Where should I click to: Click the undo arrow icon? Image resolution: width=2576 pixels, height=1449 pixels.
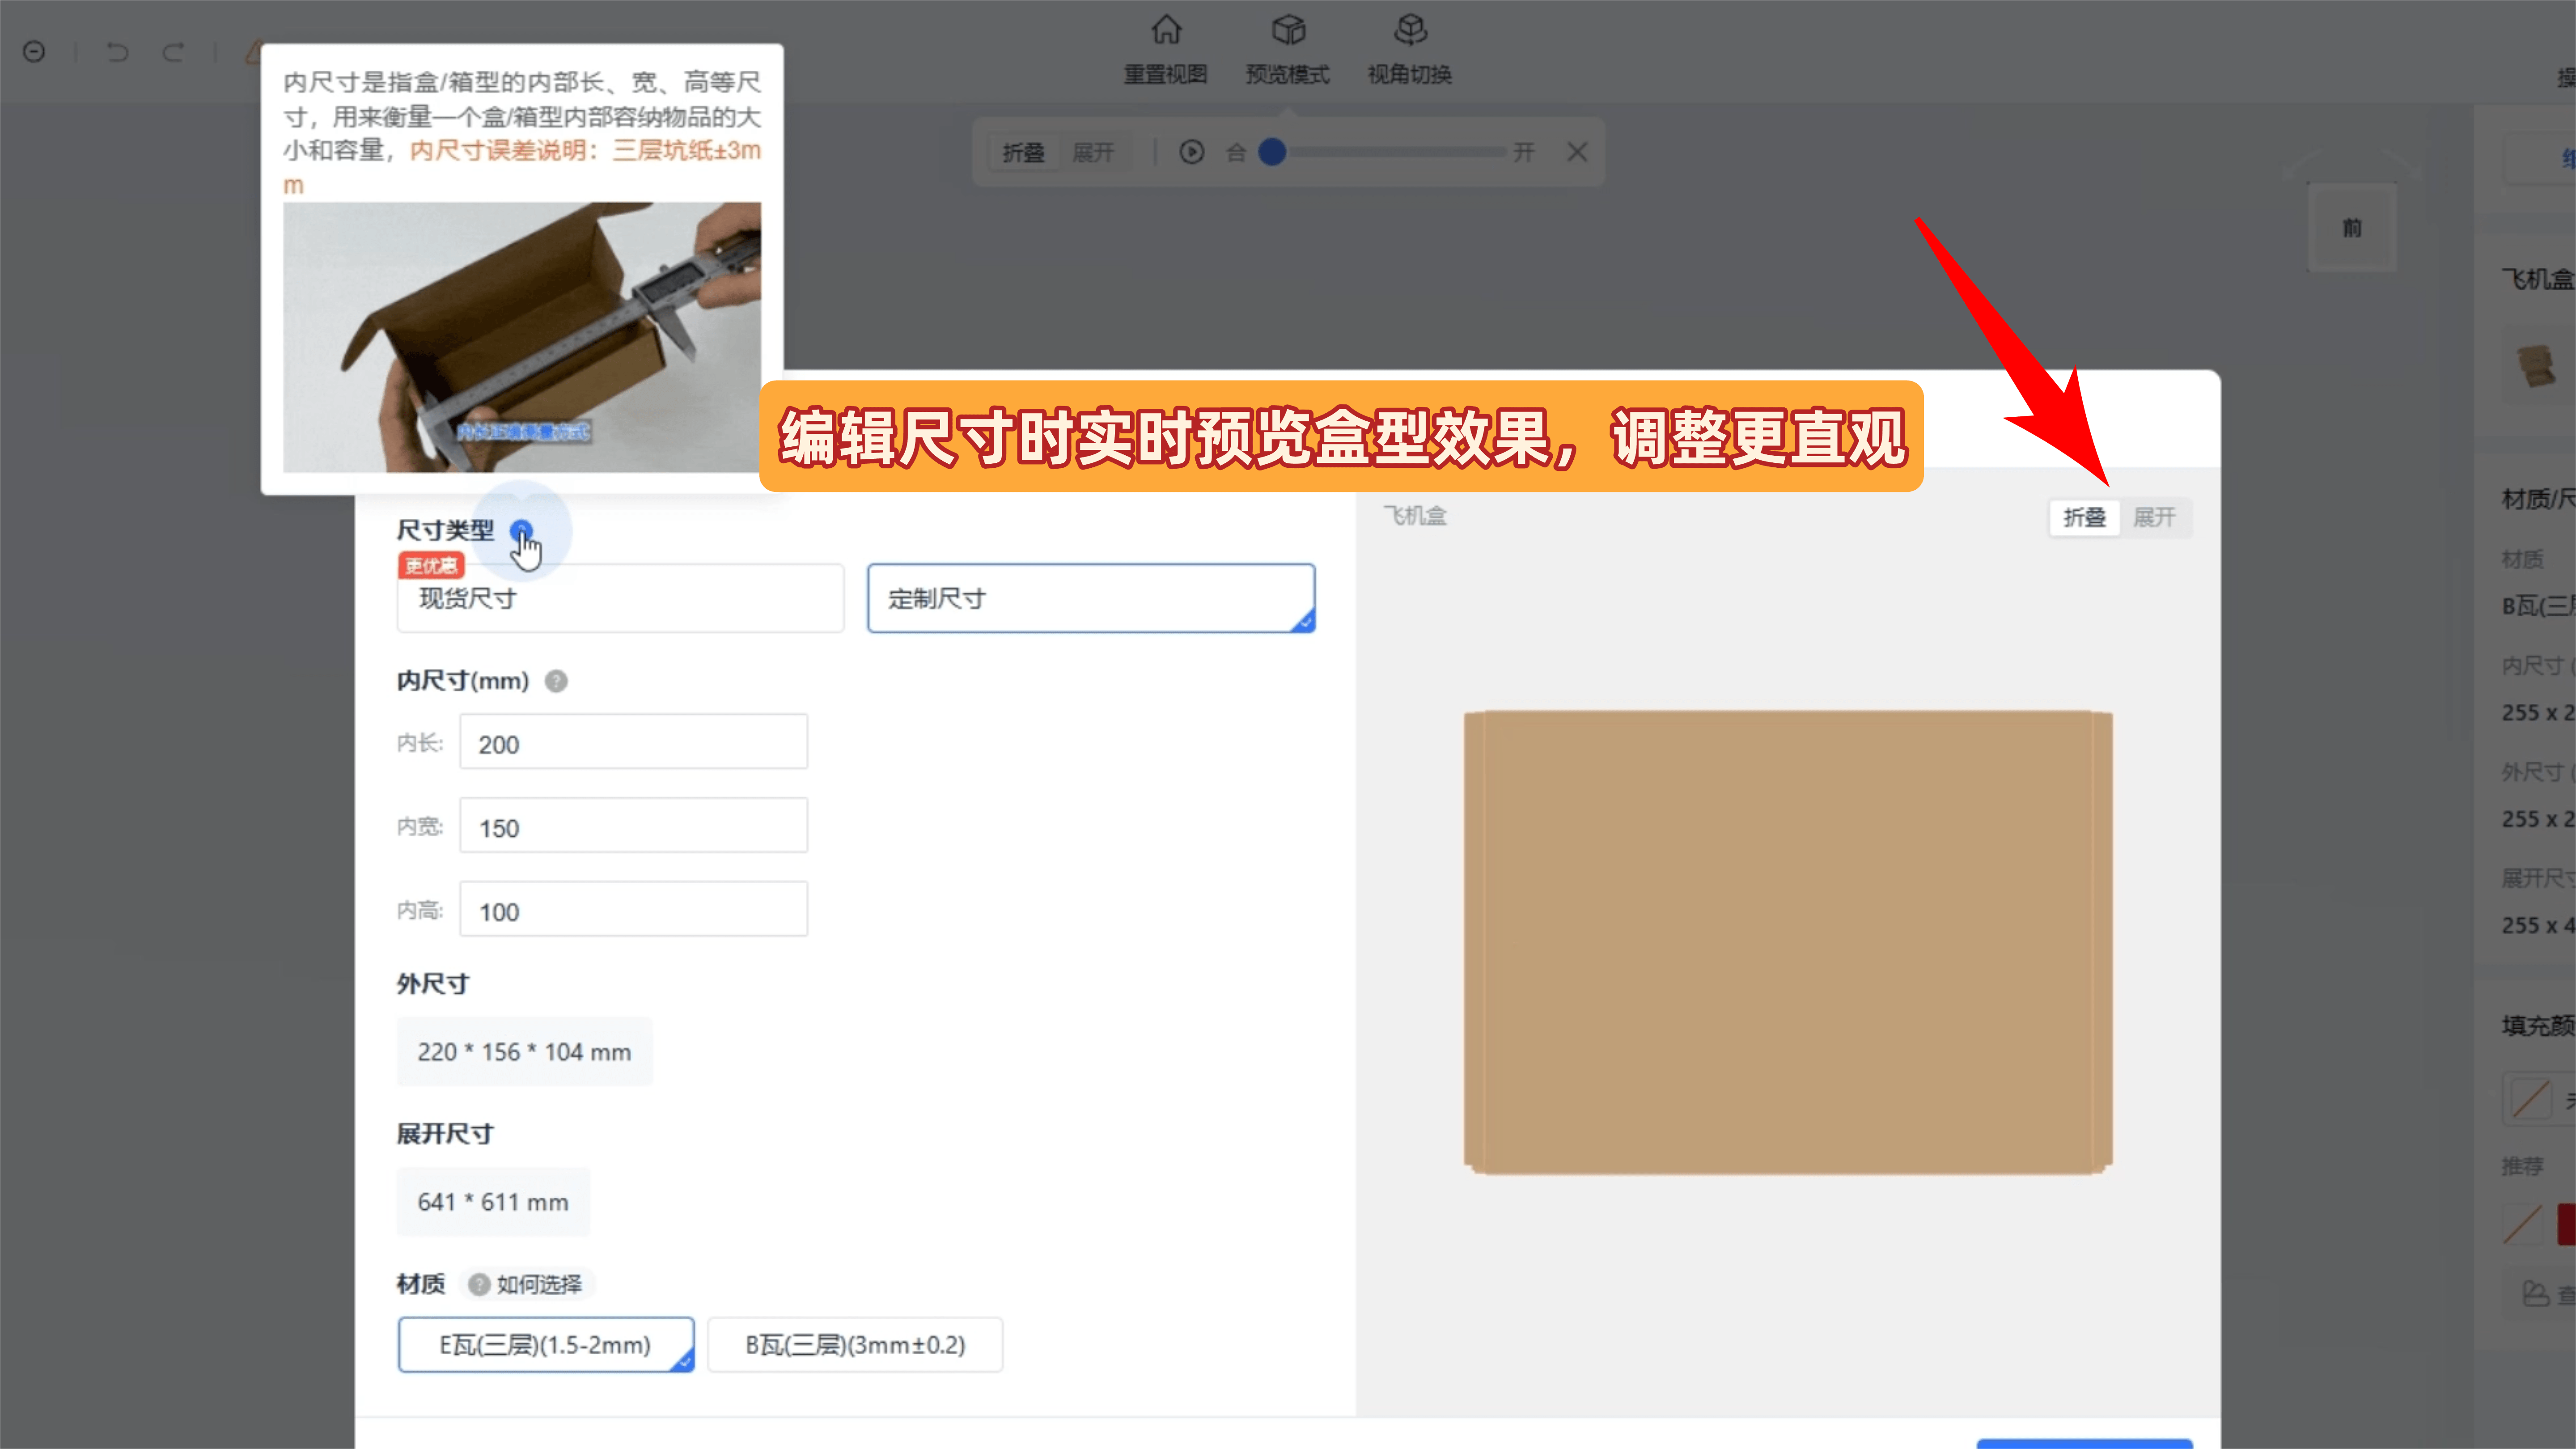118,52
